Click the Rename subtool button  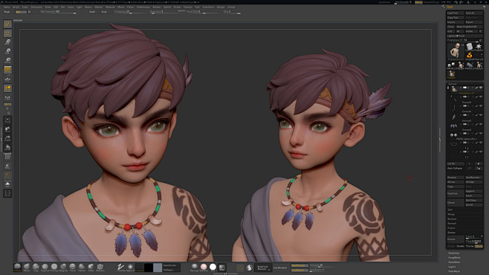(x=456, y=178)
